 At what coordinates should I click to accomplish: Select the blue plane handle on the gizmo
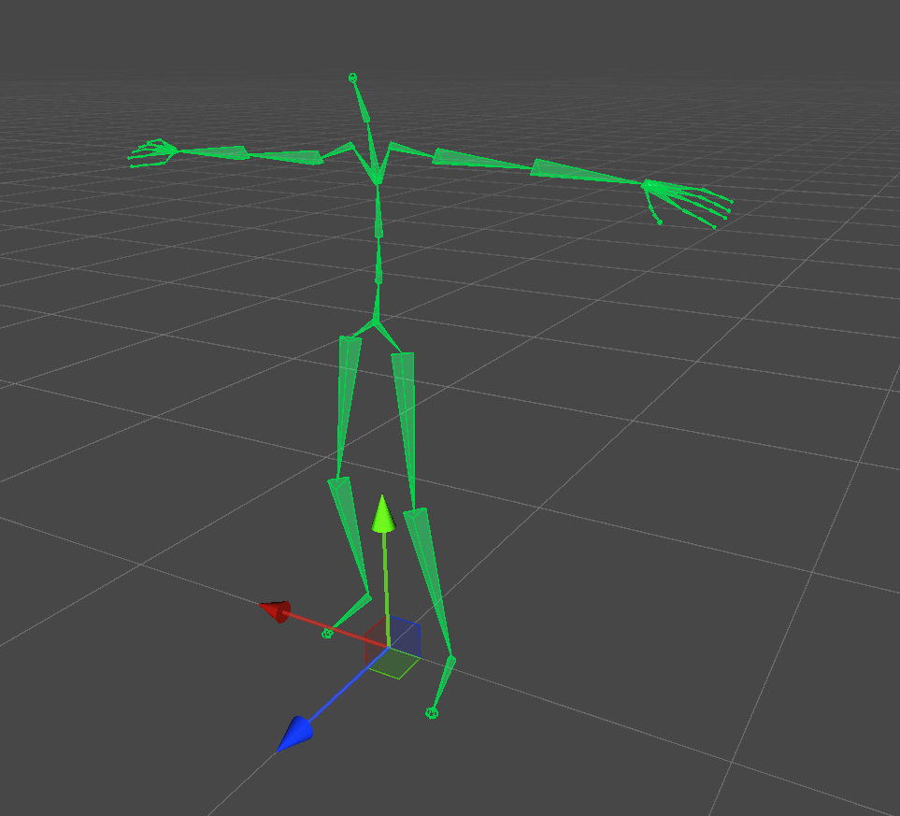[x=405, y=637]
